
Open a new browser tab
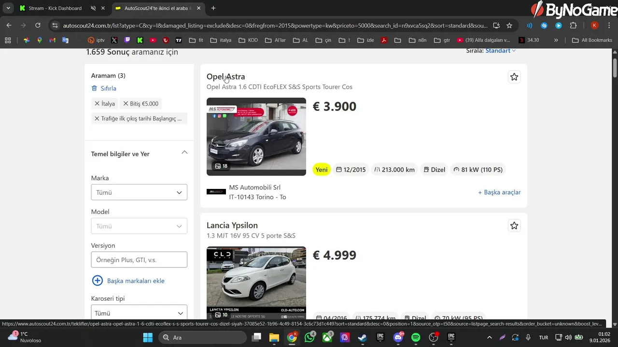pyautogui.click(x=213, y=8)
